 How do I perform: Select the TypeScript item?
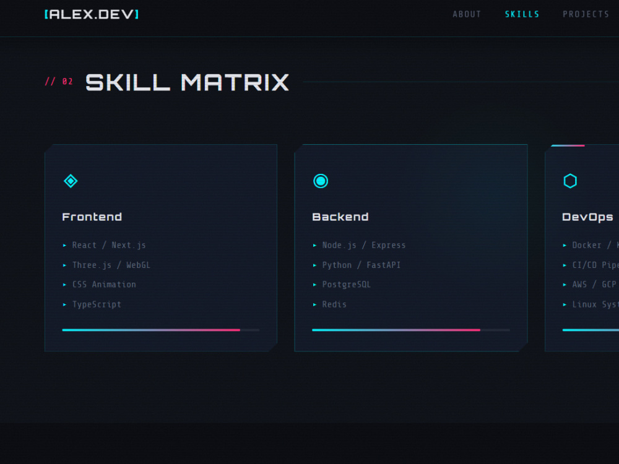click(97, 304)
